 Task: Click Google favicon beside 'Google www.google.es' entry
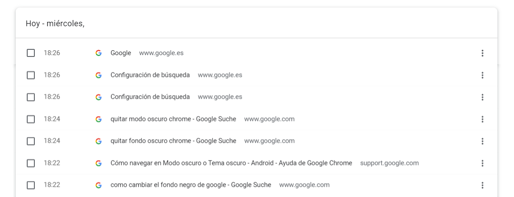(x=99, y=53)
